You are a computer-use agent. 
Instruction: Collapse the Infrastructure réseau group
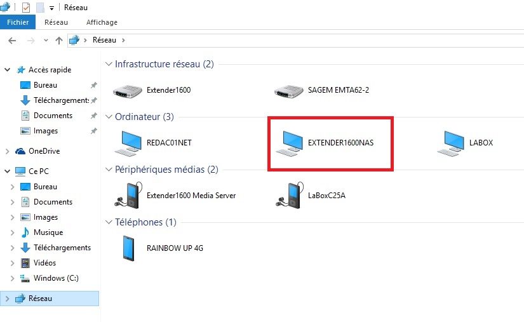(109, 64)
